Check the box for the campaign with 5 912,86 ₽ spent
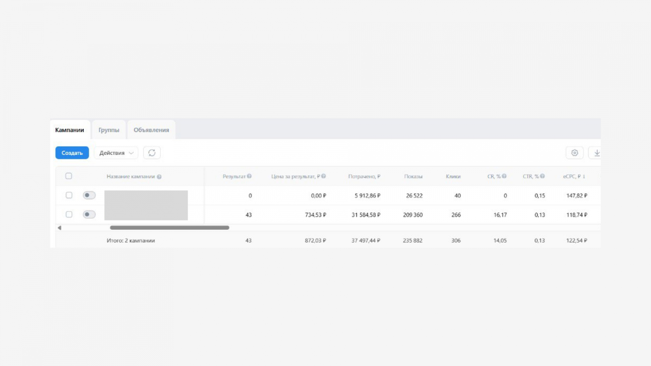651x366 pixels. (x=69, y=195)
